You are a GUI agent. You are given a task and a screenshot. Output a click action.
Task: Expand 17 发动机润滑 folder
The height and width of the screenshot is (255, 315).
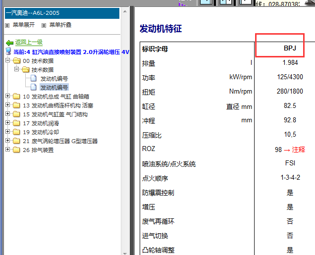[7, 122]
